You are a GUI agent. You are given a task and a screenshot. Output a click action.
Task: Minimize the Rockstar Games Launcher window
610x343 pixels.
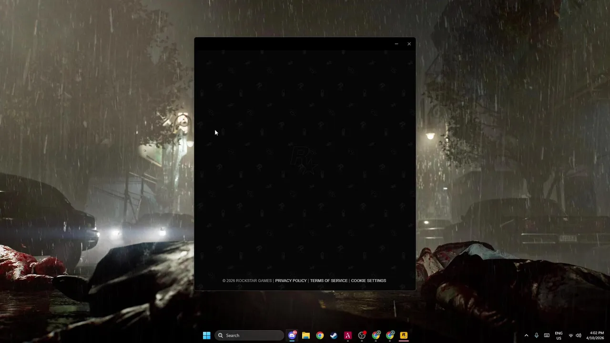(x=396, y=44)
